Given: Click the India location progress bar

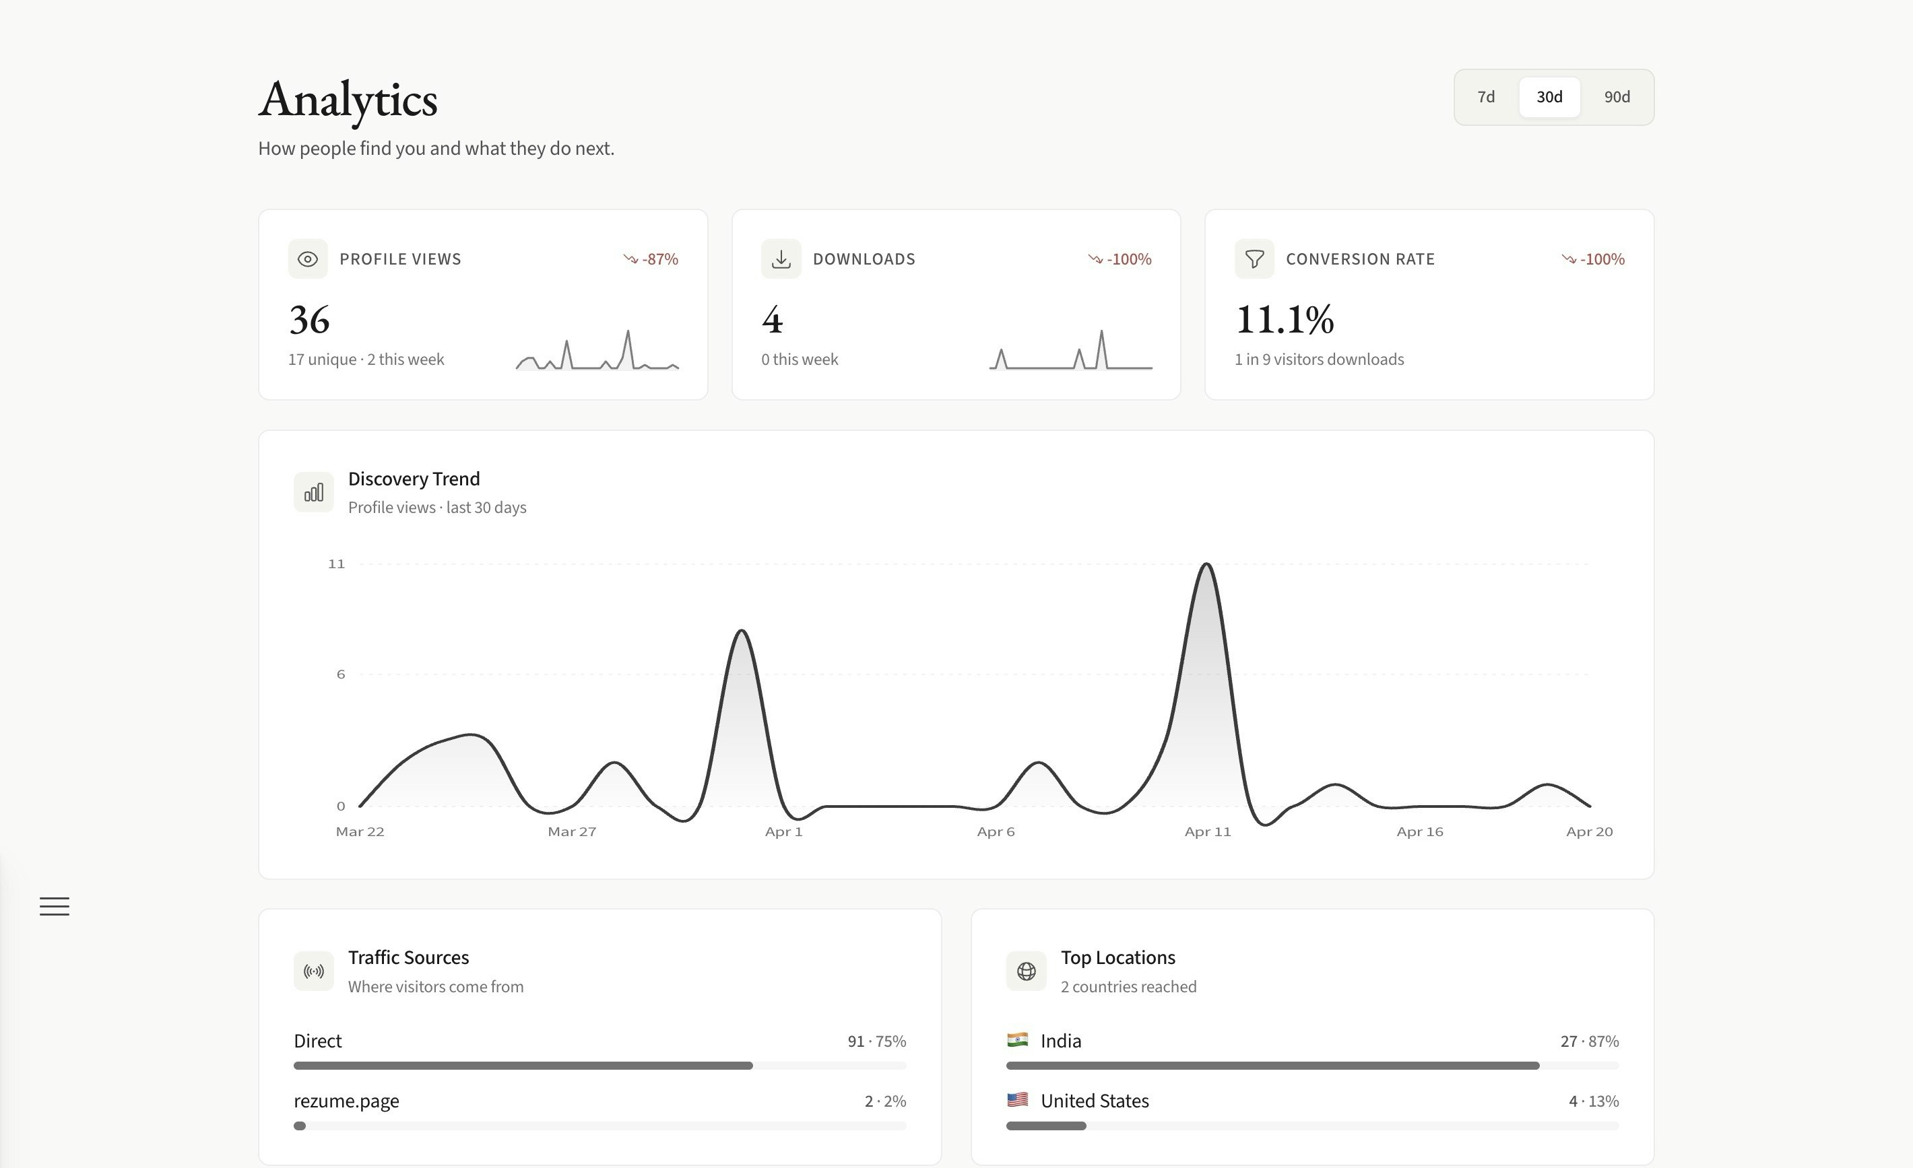Looking at the screenshot, I should 1272,1066.
